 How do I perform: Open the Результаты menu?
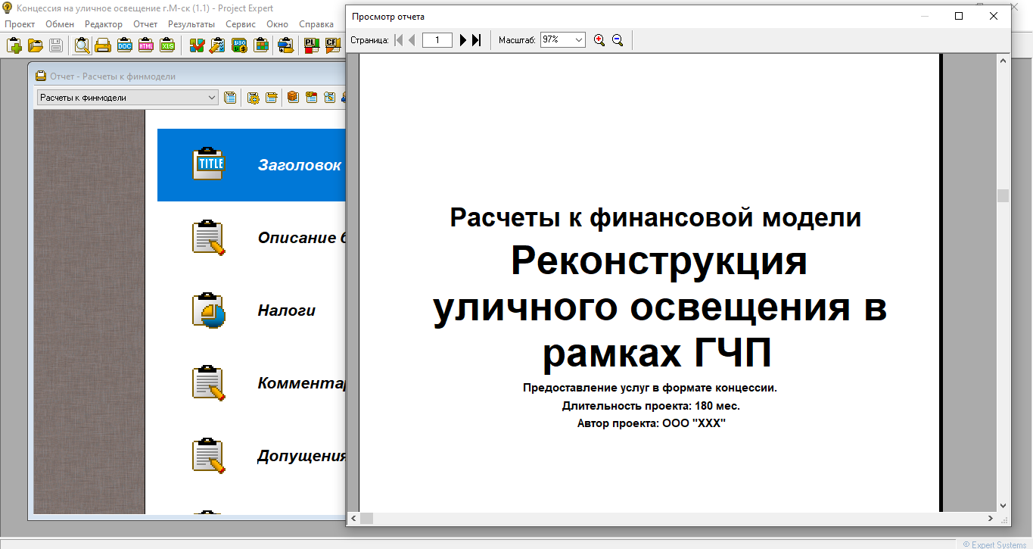tap(191, 24)
